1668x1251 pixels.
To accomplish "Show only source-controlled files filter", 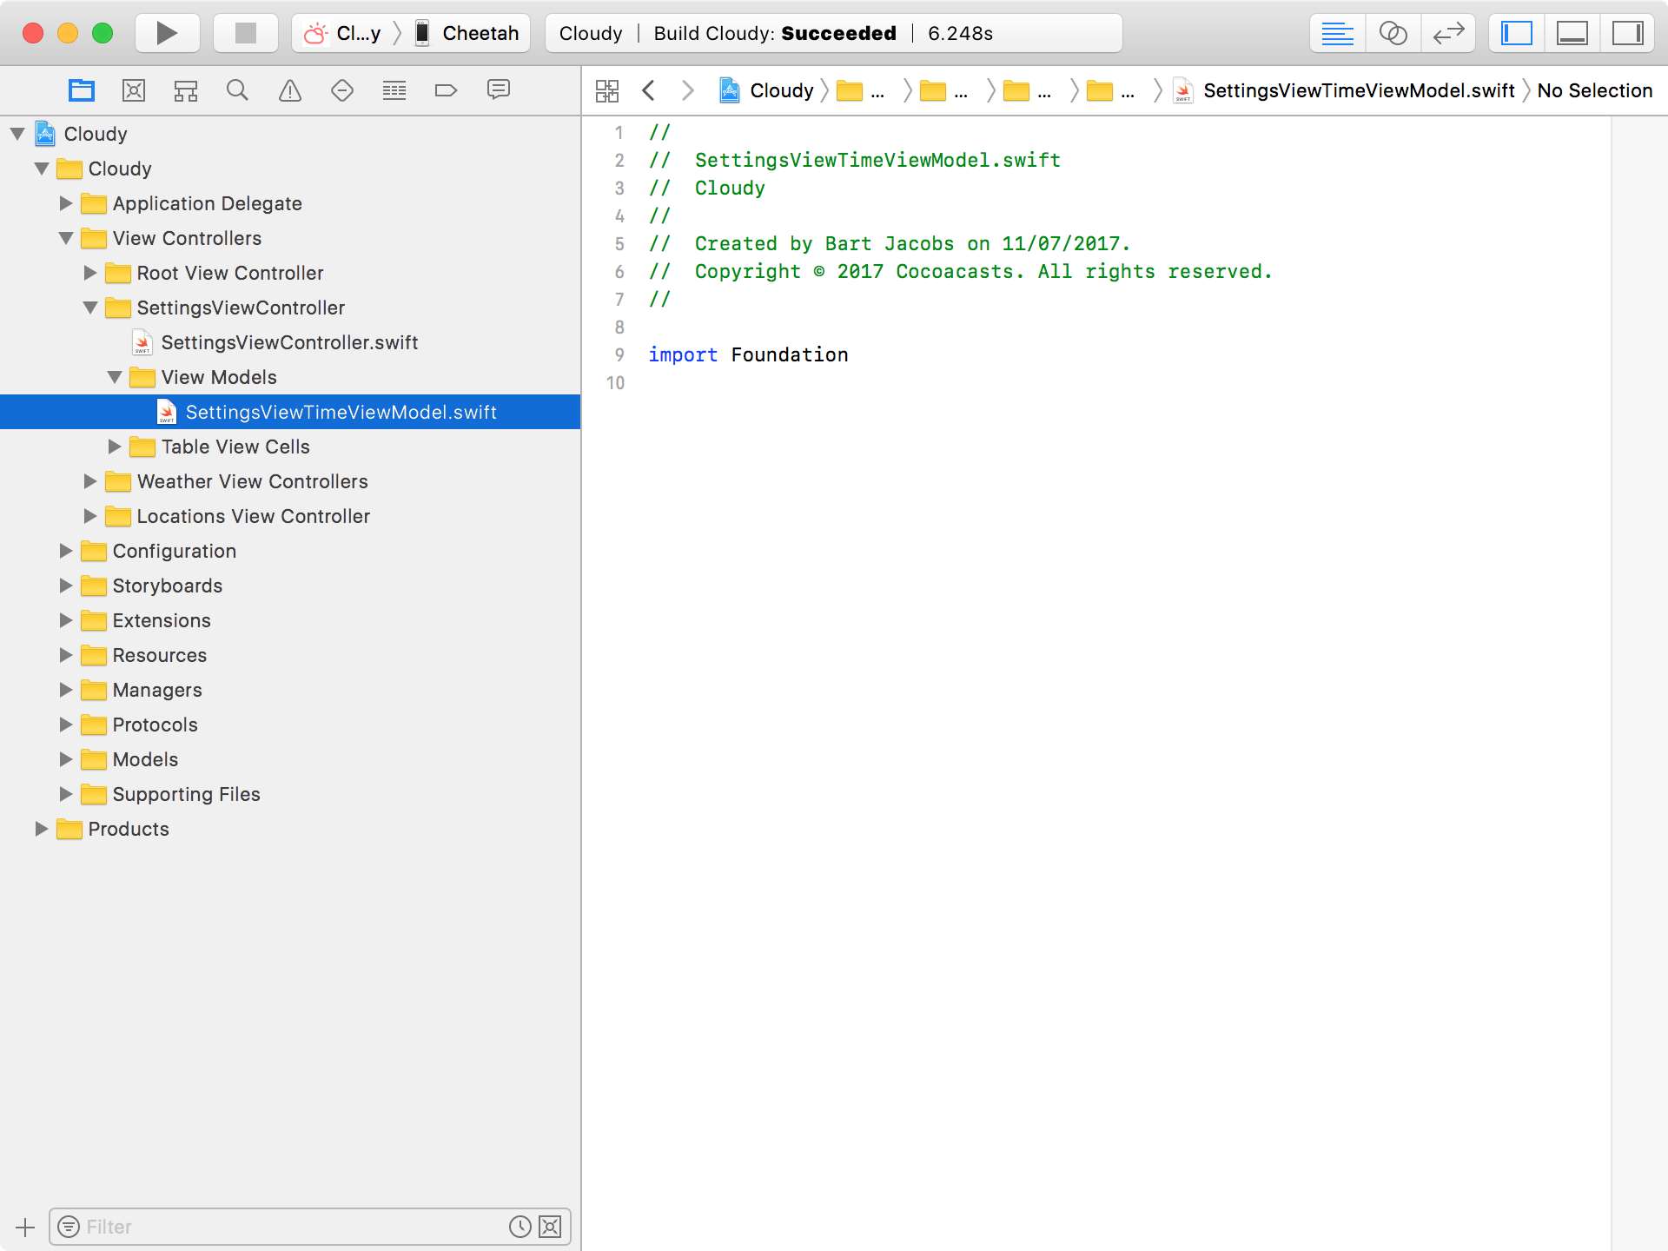I will [550, 1227].
